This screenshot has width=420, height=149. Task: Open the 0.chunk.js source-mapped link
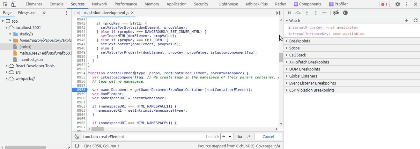pyautogui.click(x=245, y=146)
